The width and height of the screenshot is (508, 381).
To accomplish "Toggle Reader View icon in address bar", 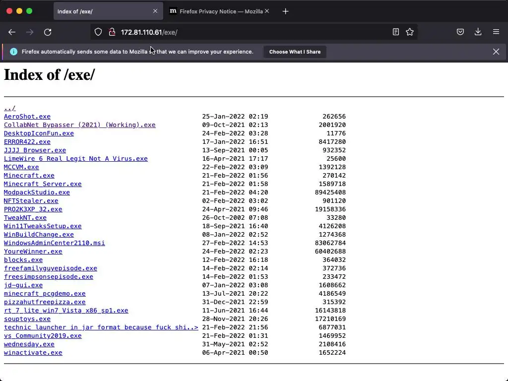I will tap(395, 32).
